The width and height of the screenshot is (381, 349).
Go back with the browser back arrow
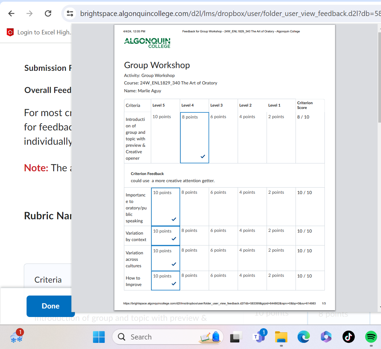point(11,13)
